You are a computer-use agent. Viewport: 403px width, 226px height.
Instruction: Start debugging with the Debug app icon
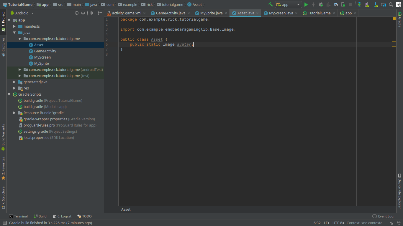pyautogui.click(x=321, y=4)
